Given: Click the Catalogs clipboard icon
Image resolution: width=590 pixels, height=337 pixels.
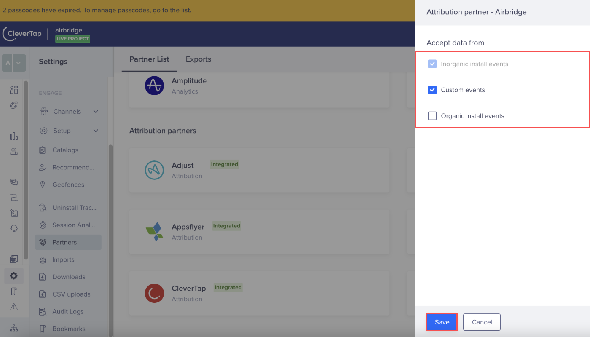Looking at the screenshot, I should [43, 150].
